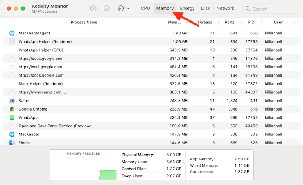Click the ellipsis actions icon

[121, 9]
